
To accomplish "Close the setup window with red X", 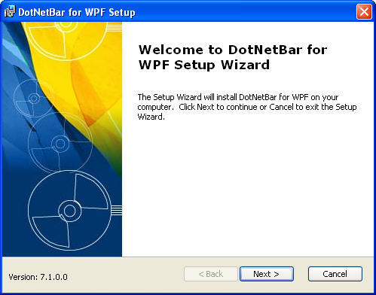I will click(x=364, y=11).
